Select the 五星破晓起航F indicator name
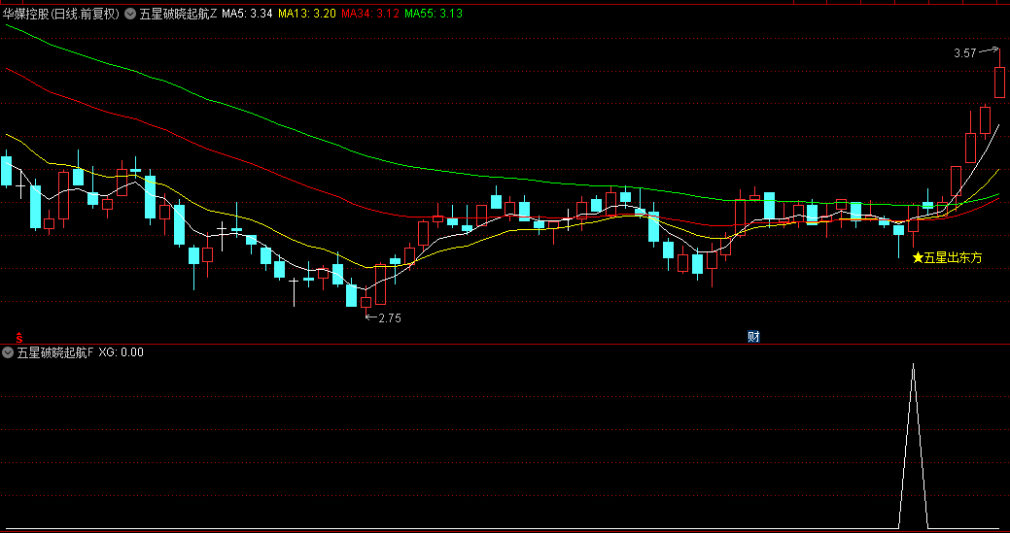 click(55, 352)
